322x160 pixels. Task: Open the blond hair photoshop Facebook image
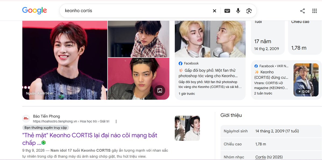[x=210, y=39]
